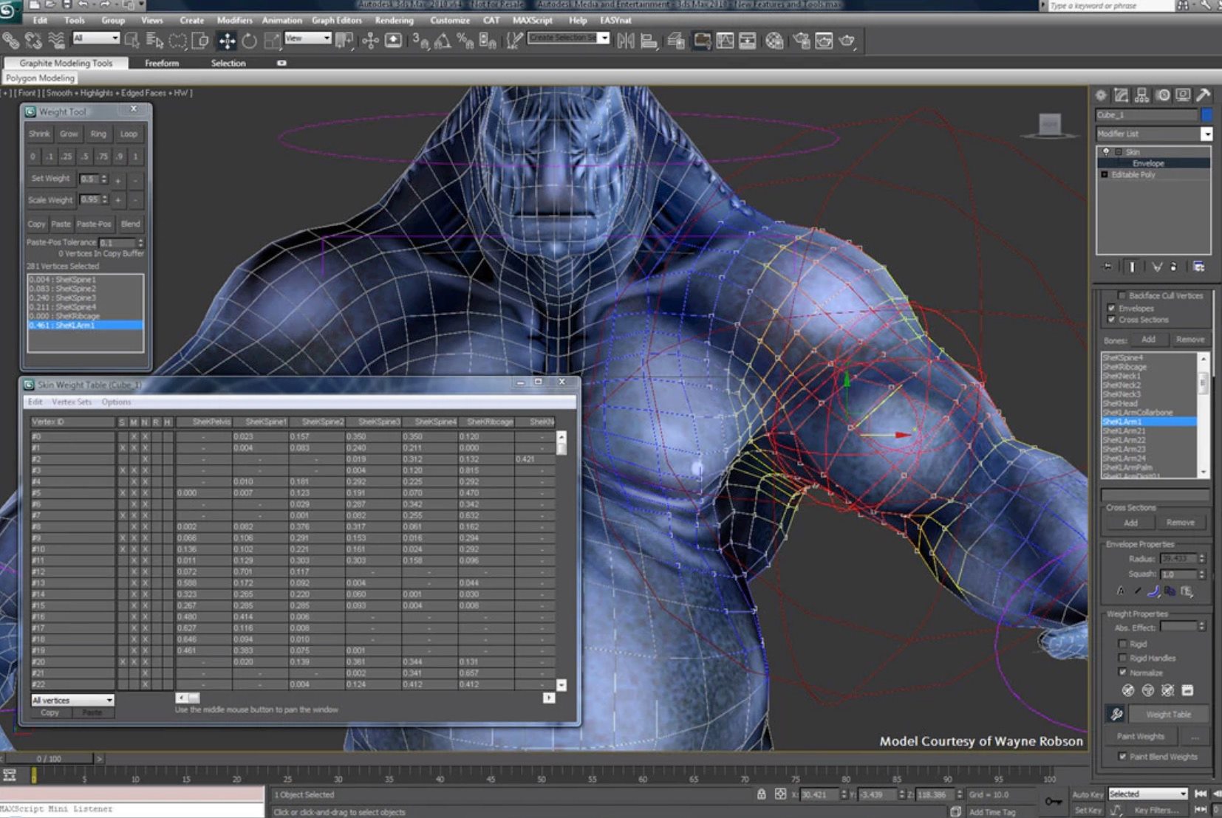The width and height of the screenshot is (1222, 818).
Task: Click the Paint Weights button
Action: coord(1141,736)
